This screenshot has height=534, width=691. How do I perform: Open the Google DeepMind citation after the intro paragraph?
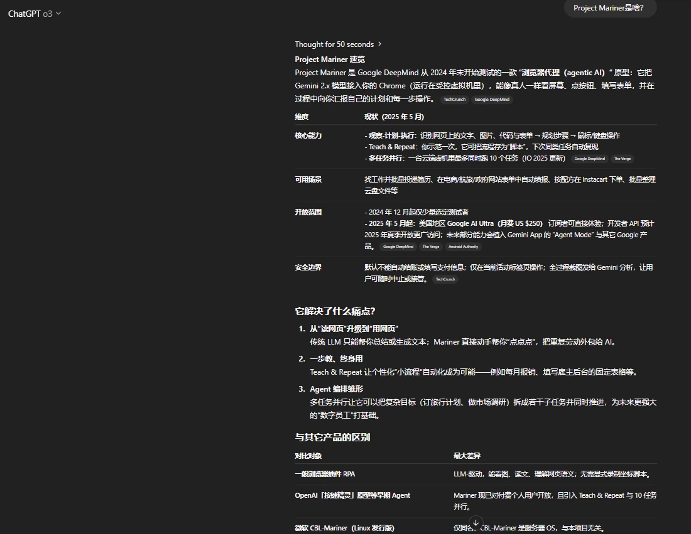[x=492, y=99]
